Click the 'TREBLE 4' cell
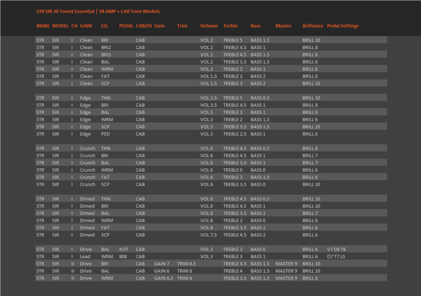 coord(233,271)
